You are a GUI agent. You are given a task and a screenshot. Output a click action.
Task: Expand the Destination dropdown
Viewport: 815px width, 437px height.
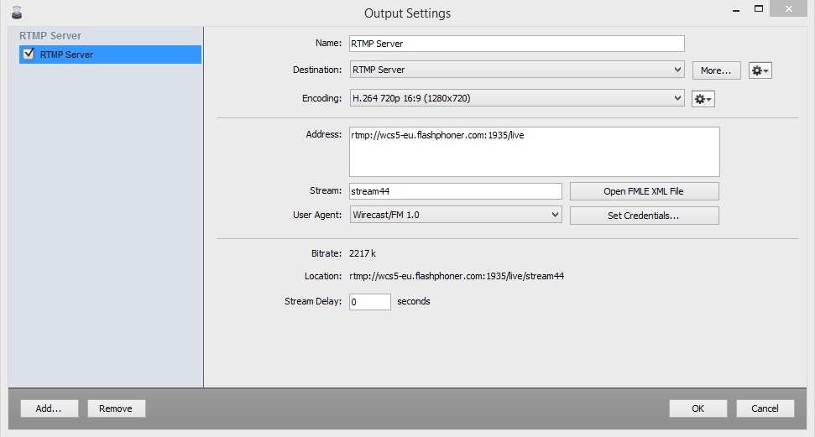(x=516, y=70)
